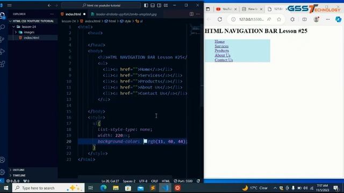Change UTF-8 file encoding
344x193 pixels.
(143, 181)
